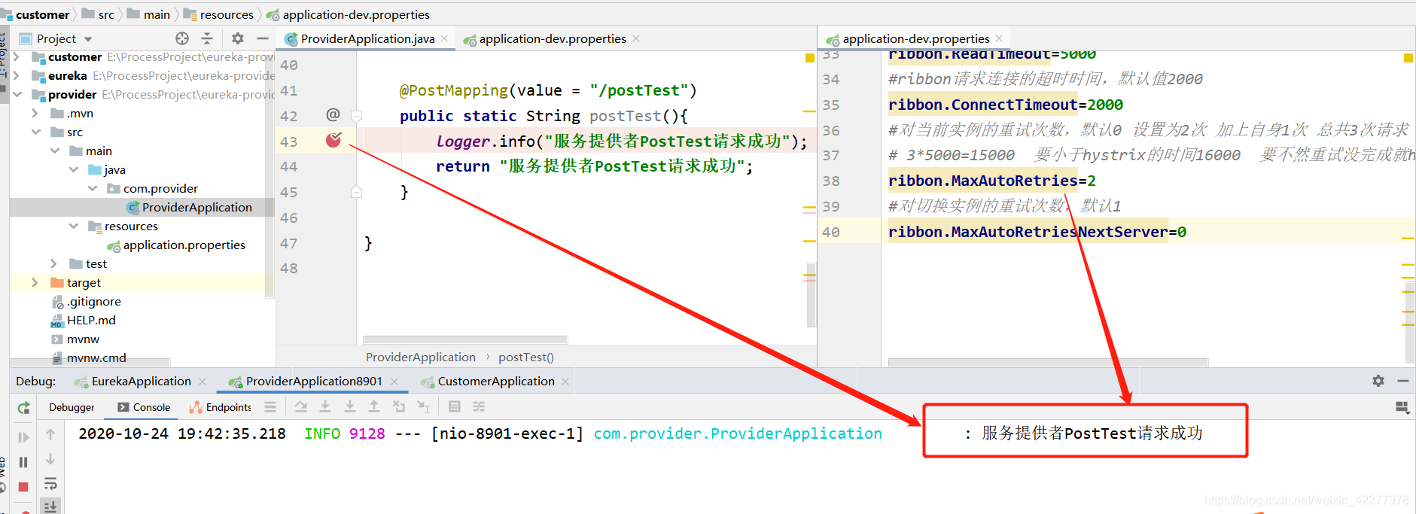Expand the .mvn folder

(x=35, y=114)
